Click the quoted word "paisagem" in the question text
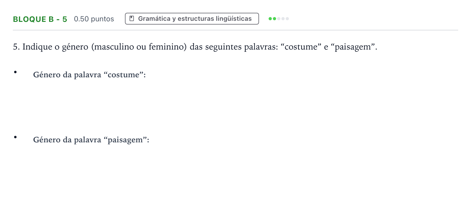Screen dimensions: 471x201 [353, 47]
